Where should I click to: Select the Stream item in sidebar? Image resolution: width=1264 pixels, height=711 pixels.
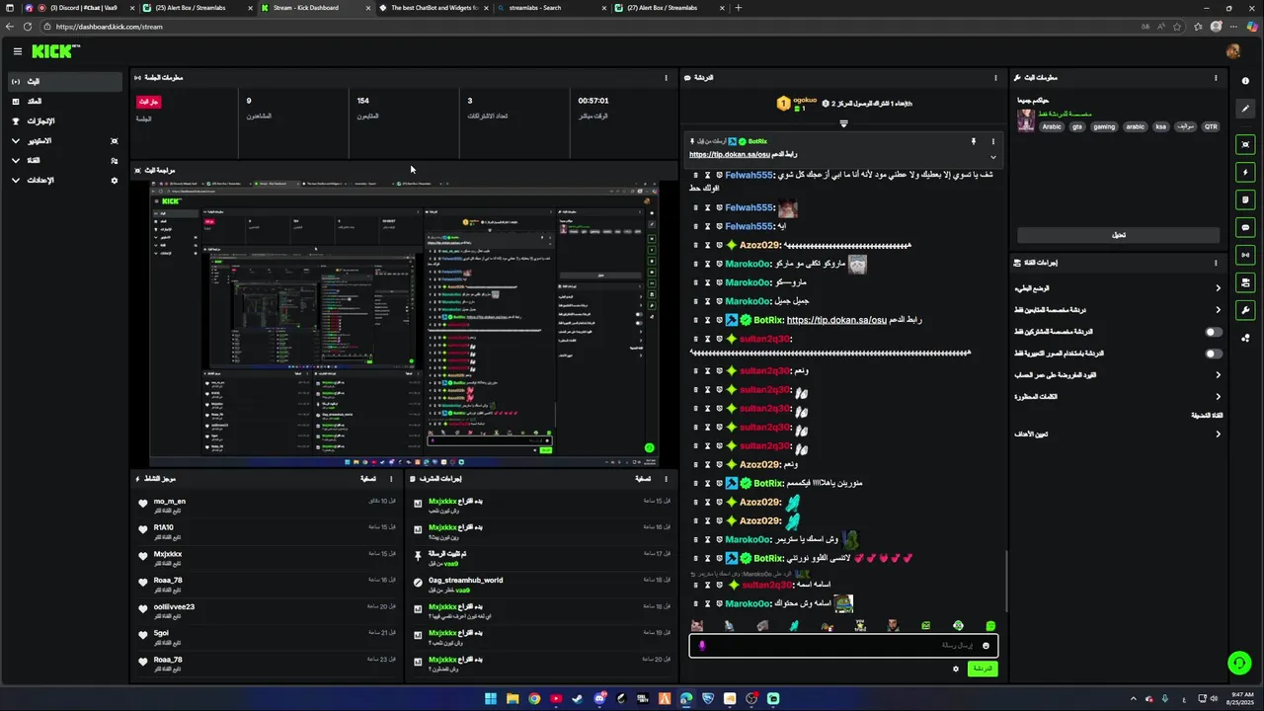(64, 82)
